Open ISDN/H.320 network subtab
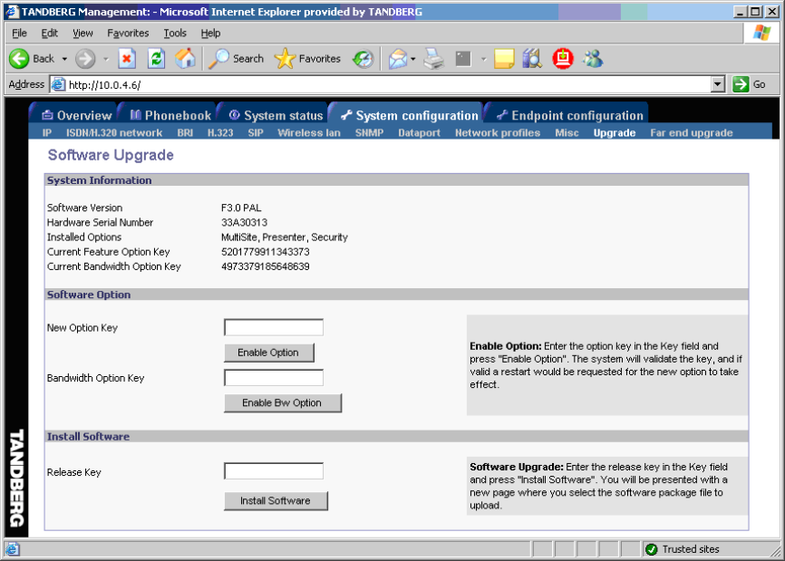 point(114,132)
